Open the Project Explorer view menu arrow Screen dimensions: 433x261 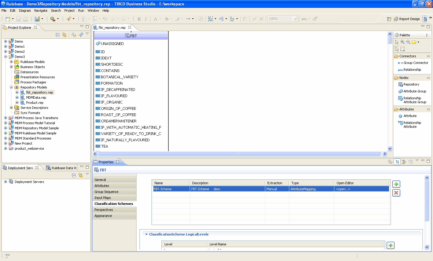pos(87,34)
